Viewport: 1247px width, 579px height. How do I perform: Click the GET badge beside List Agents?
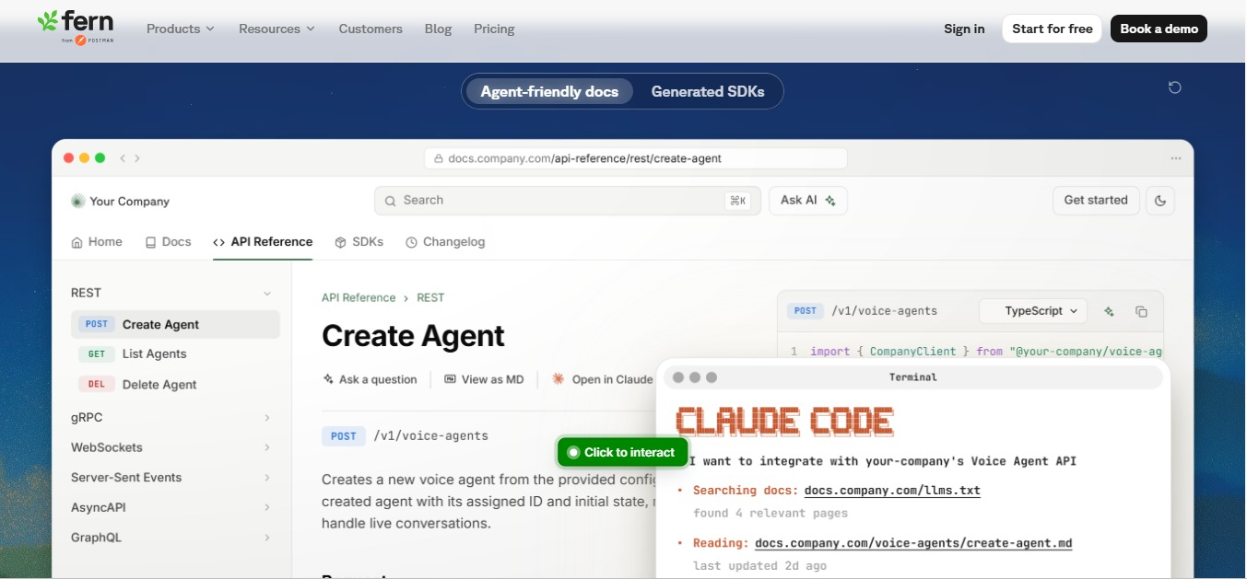point(97,353)
